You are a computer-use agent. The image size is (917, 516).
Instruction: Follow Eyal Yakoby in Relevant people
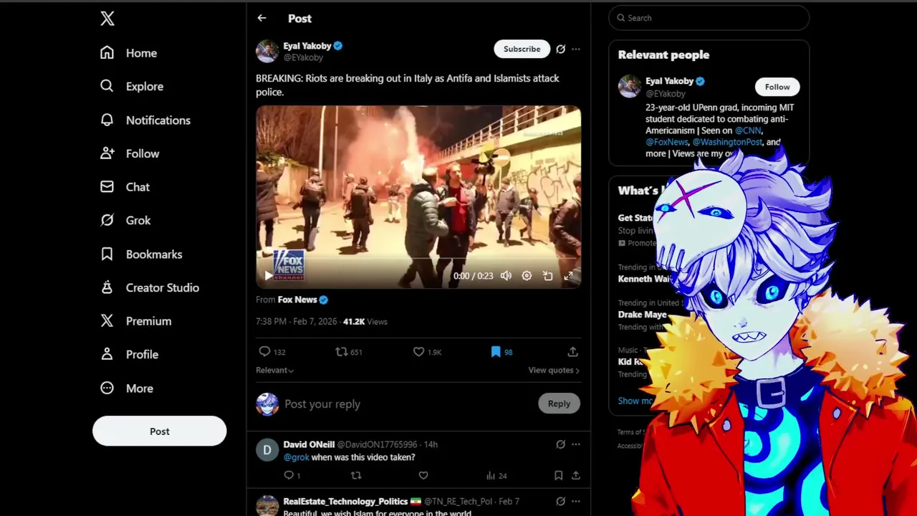[x=777, y=87]
